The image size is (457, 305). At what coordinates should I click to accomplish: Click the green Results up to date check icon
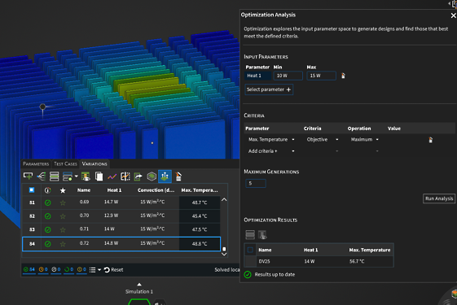pyautogui.click(x=248, y=274)
